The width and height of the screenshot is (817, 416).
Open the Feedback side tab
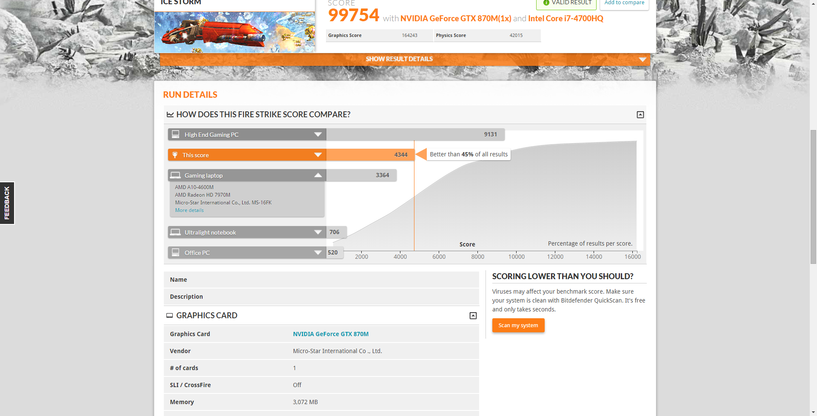point(7,203)
